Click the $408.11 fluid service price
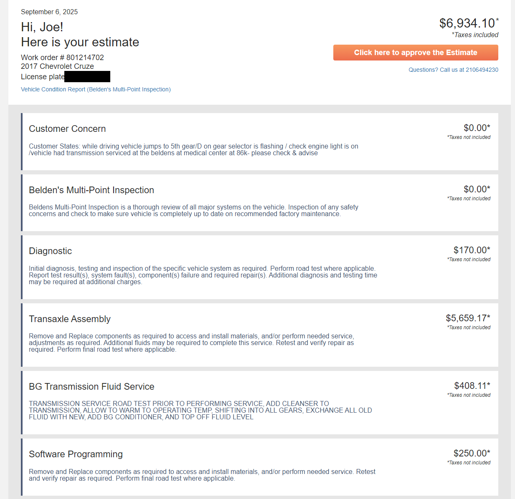 tap(472, 386)
